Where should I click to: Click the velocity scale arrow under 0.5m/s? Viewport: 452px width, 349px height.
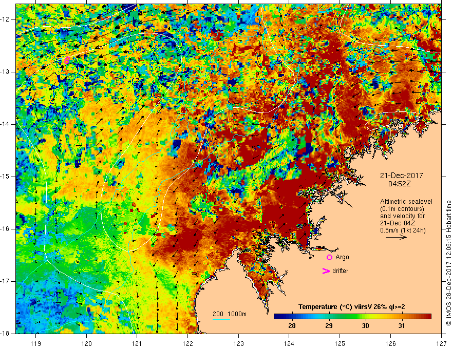click(x=396, y=237)
